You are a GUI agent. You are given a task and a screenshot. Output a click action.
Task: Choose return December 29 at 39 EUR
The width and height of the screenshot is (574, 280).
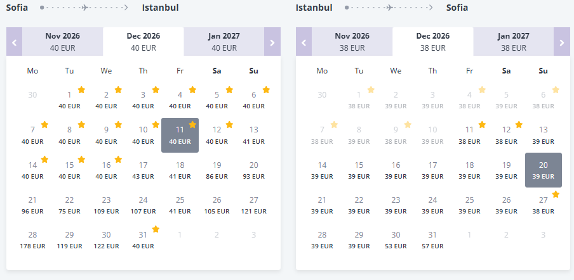[359, 240]
